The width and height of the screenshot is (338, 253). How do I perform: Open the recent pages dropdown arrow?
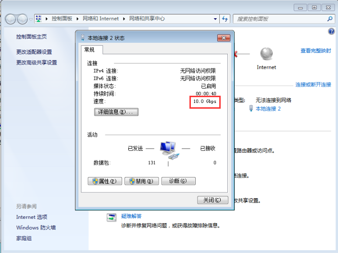click(x=31, y=19)
